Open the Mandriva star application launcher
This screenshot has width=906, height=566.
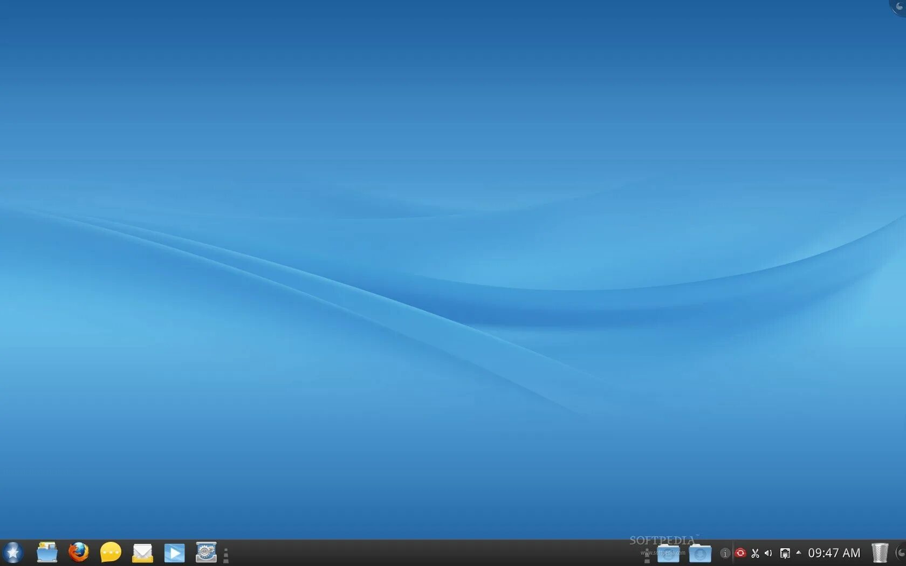pos(13,553)
